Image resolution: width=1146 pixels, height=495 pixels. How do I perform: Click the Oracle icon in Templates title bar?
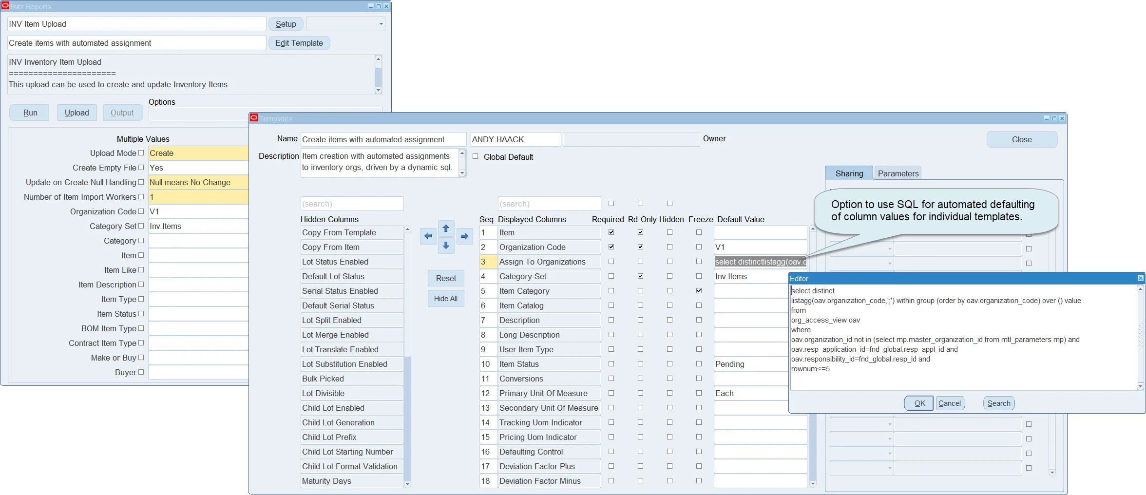254,118
